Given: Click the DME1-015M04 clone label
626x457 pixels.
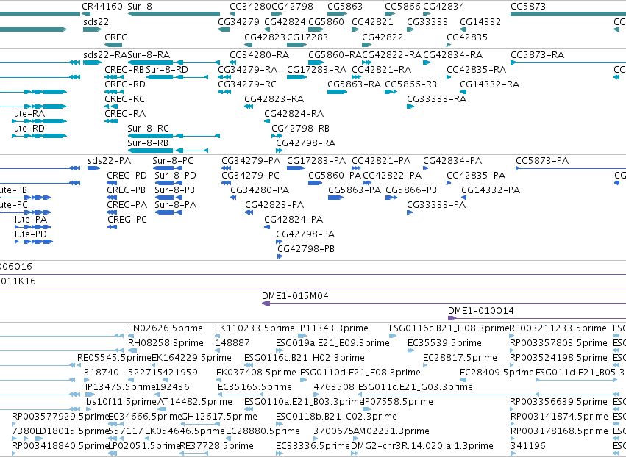Looking at the screenshot, I should [x=295, y=296].
